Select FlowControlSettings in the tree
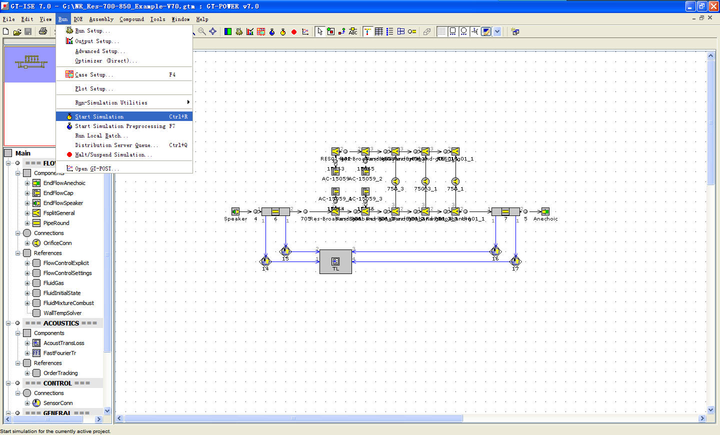 [x=67, y=273]
